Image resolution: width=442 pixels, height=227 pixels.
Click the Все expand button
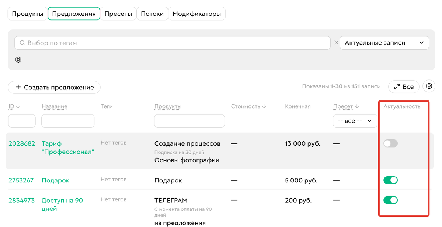pyautogui.click(x=404, y=86)
